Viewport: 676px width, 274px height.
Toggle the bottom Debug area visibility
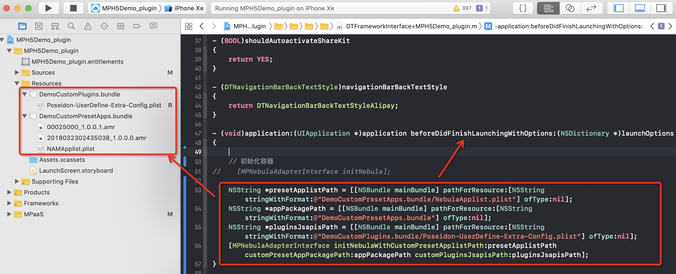(x=640, y=8)
